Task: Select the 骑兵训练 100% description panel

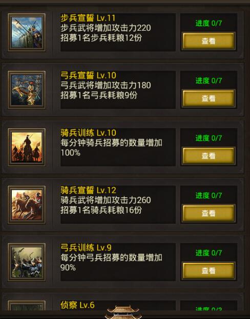Action: [x=118, y=147]
